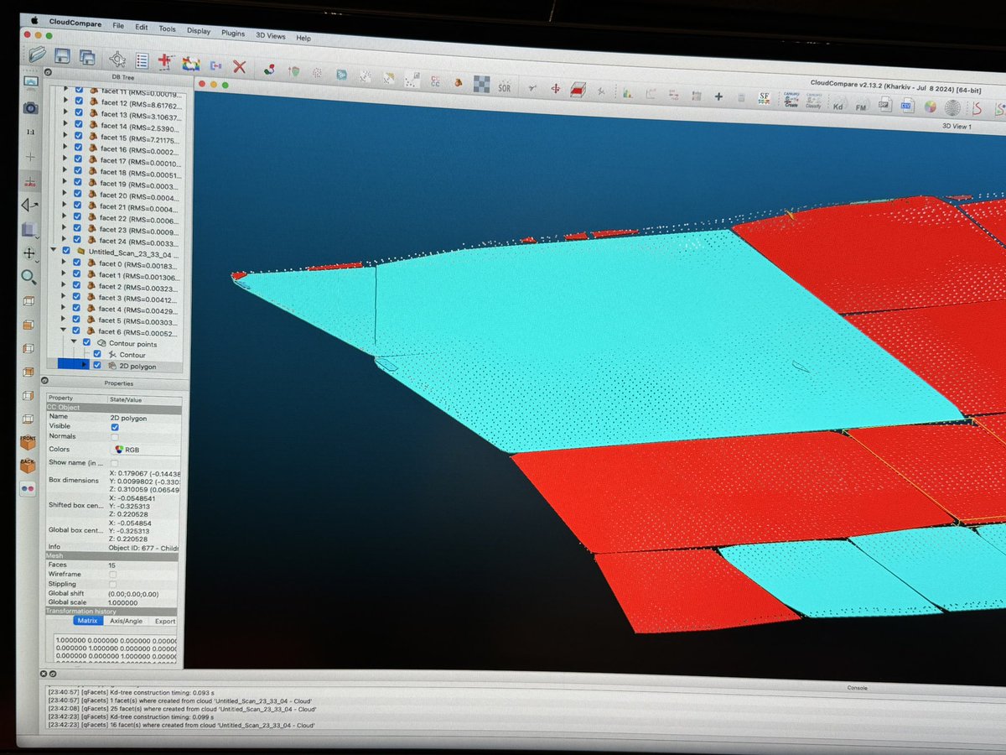
Task: Click the black plus add icon
Action: pos(718,96)
